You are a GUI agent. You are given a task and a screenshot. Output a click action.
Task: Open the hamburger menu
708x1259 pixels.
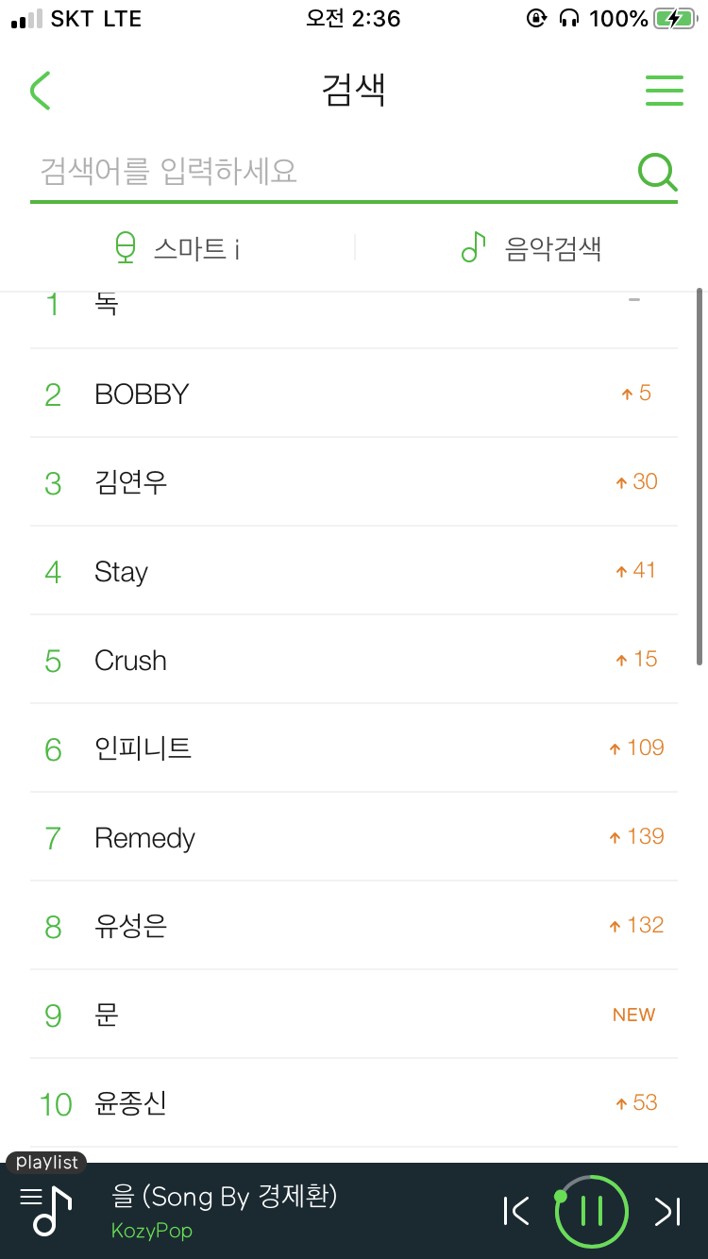664,91
